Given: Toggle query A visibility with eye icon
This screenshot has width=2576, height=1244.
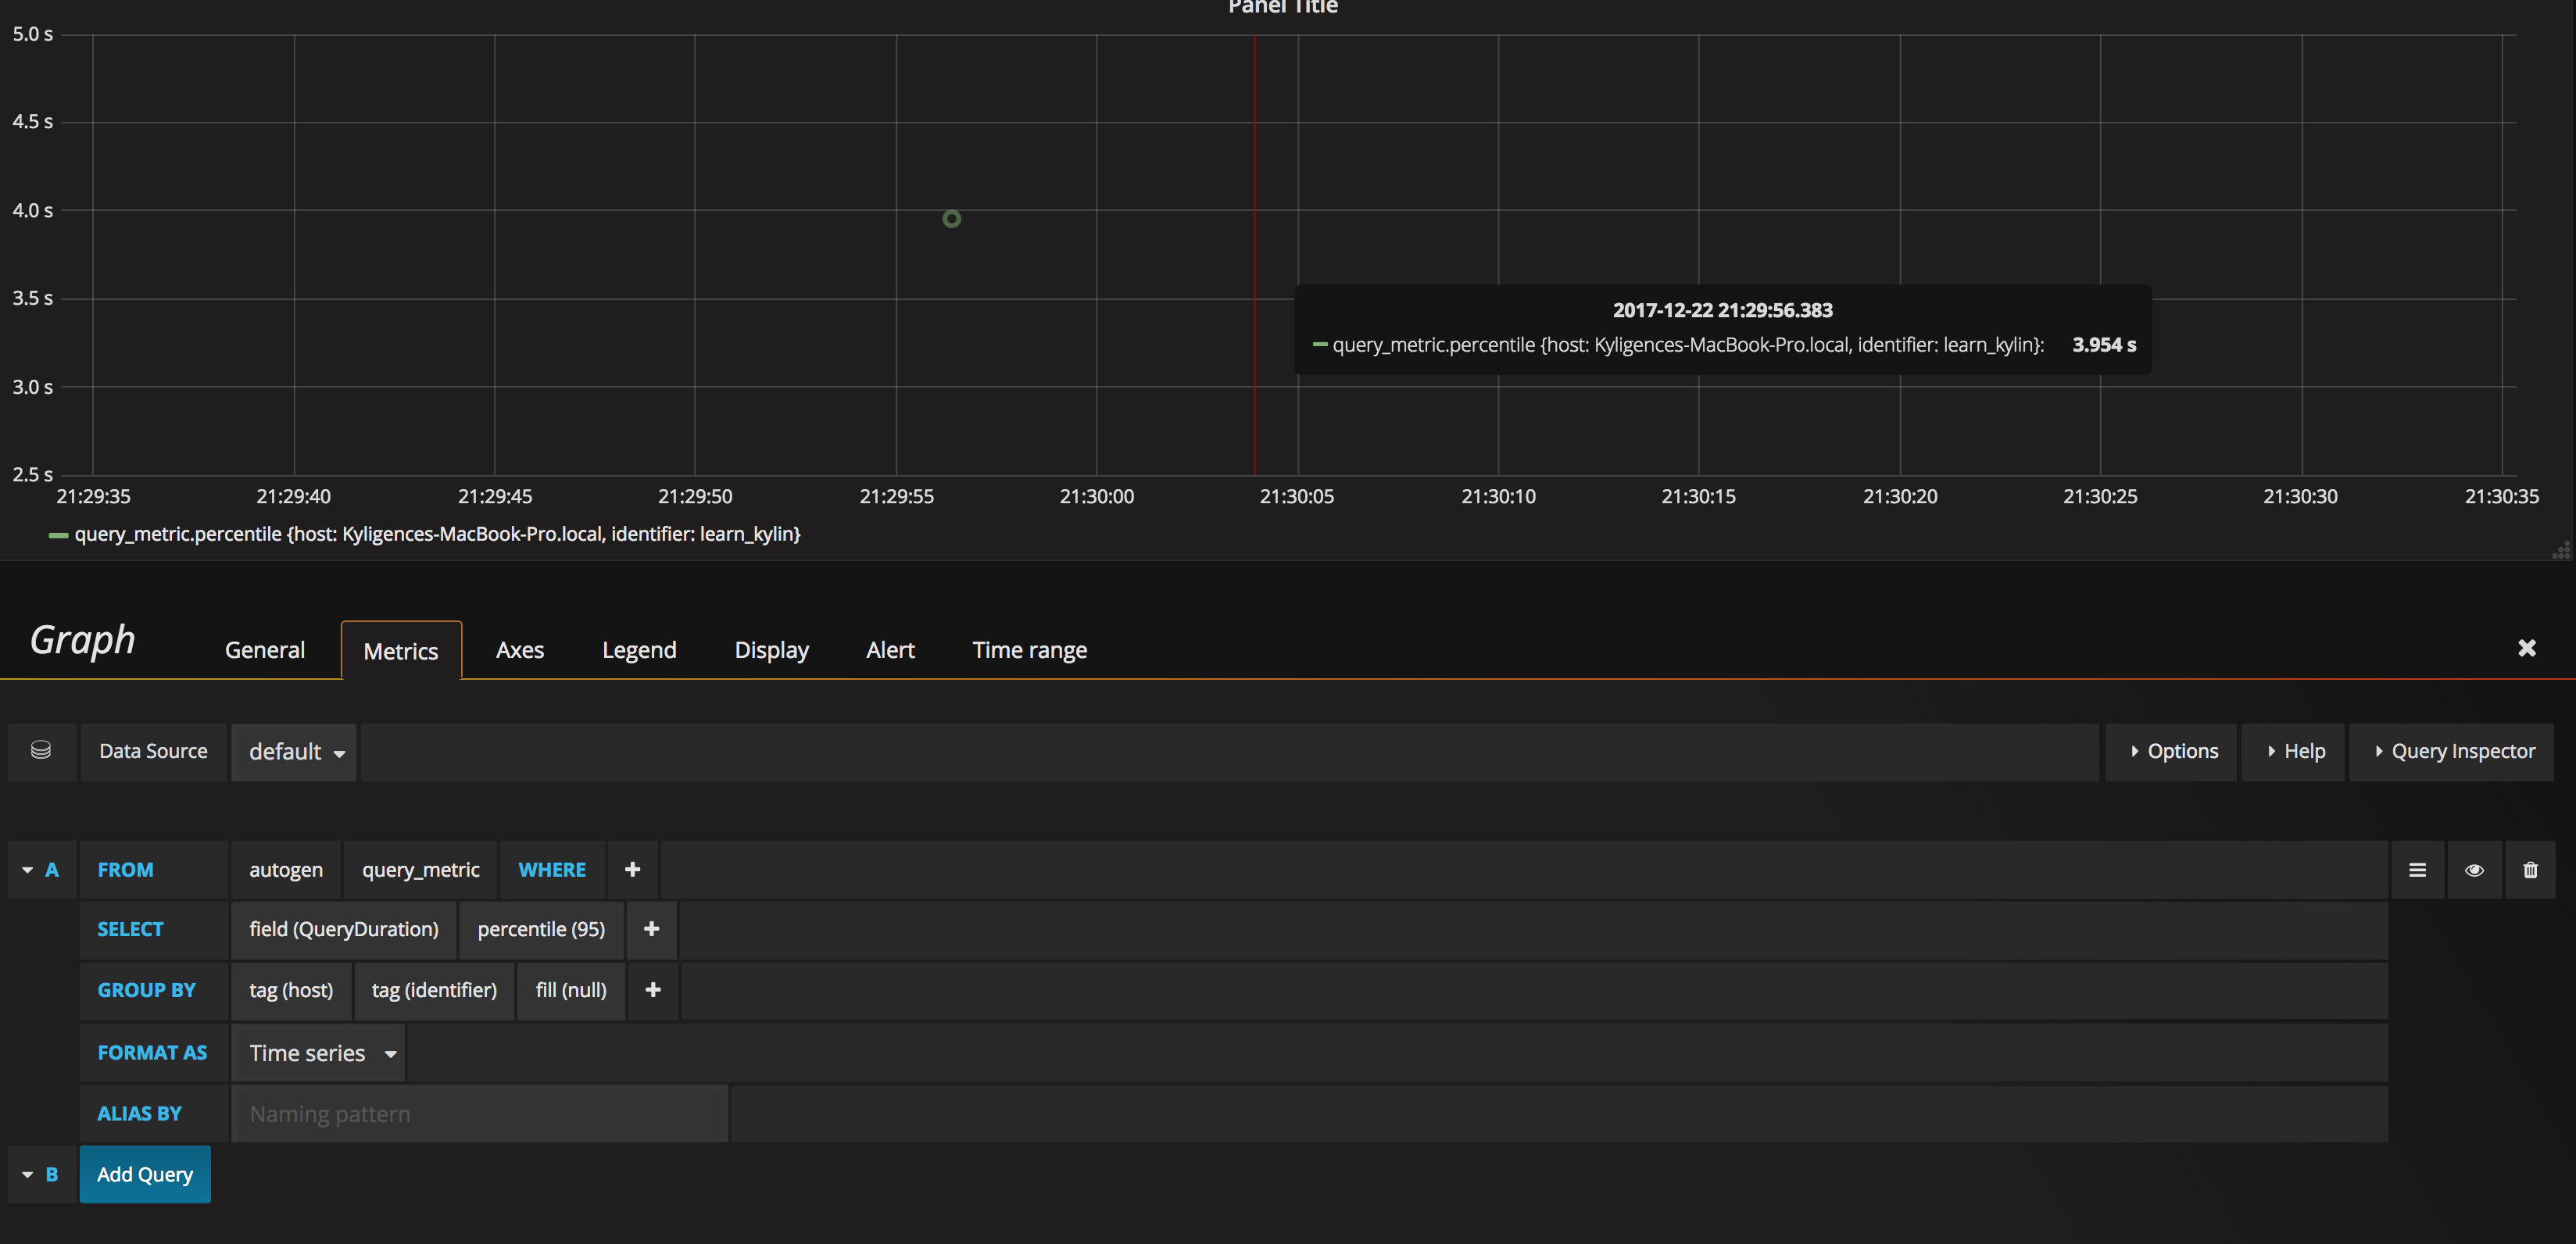Looking at the screenshot, I should [x=2475, y=869].
